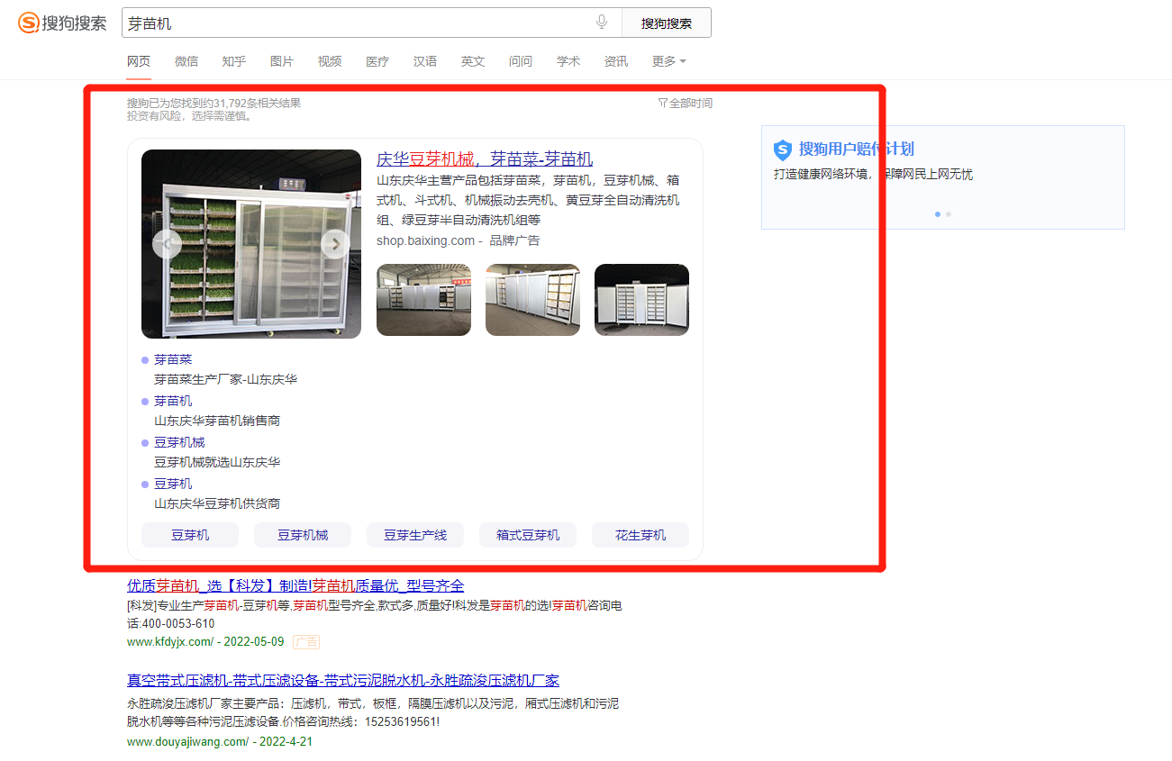Expand the 更多 dropdown menu

point(669,61)
